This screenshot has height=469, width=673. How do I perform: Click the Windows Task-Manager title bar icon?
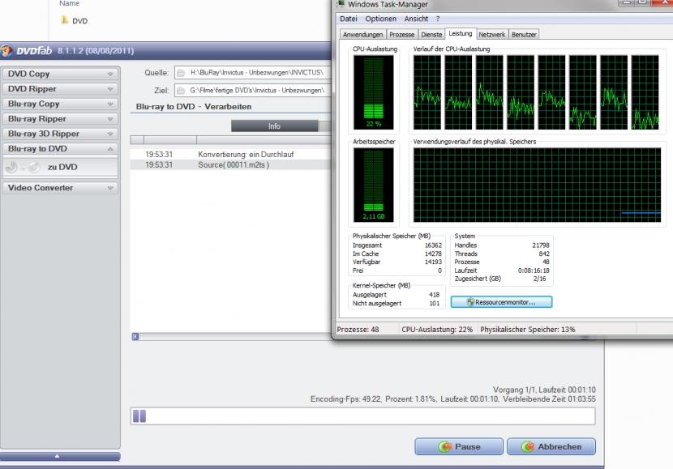tap(341, 4)
